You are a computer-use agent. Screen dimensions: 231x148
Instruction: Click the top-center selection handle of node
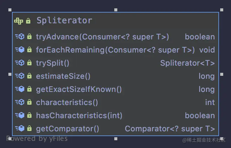point(116,10)
